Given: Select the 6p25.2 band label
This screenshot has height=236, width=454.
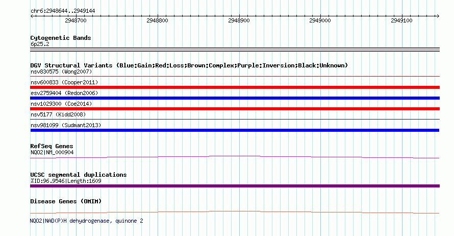Looking at the screenshot, I should pyautogui.click(x=40, y=44).
